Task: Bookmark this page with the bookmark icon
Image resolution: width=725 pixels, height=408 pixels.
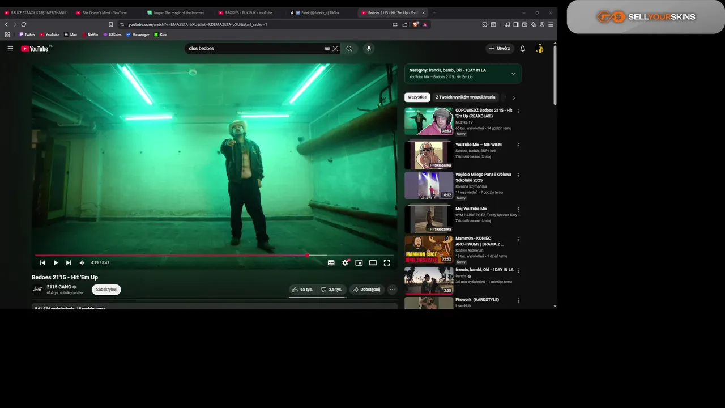Action: coord(110,24)
